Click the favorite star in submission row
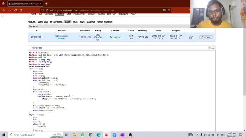 click(191, 37)
